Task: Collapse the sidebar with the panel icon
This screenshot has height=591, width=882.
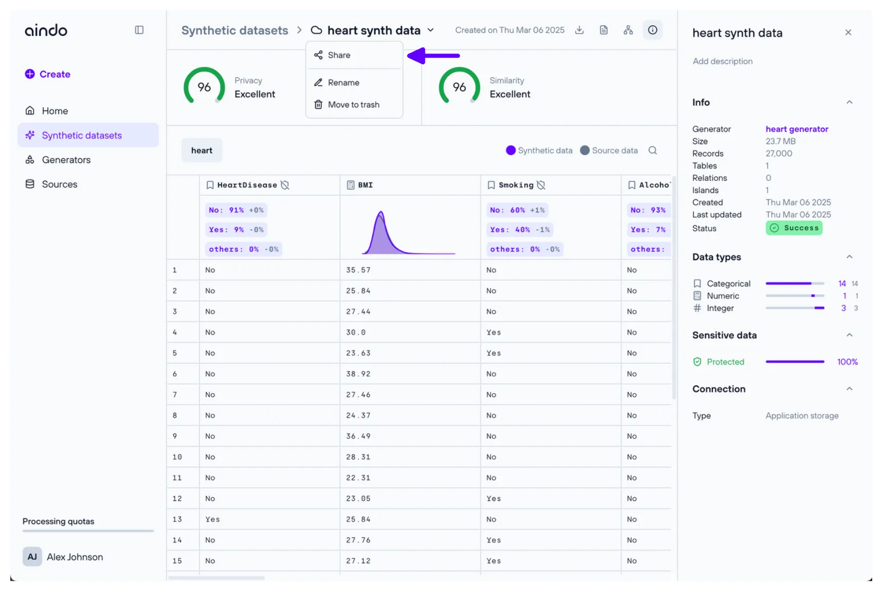Action: click(139, 30)
